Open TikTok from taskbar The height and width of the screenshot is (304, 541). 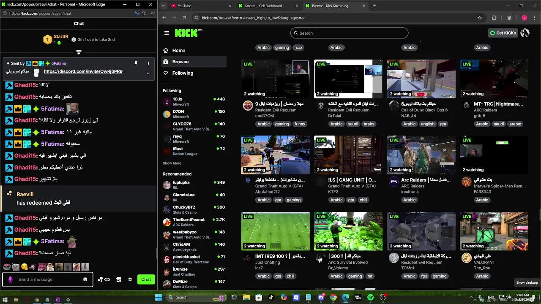pyautogui.click(x=271, y=298)
